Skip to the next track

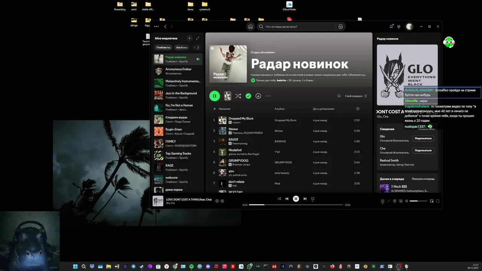[305, 199]
